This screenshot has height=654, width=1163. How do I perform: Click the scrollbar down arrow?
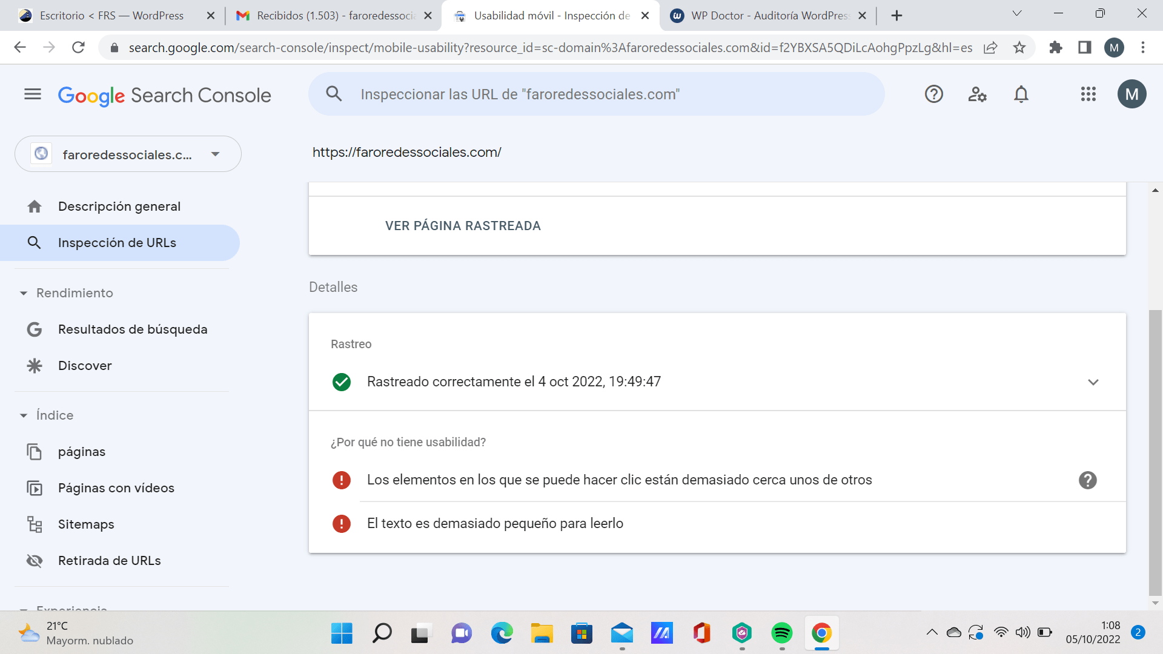[1155, 603]
